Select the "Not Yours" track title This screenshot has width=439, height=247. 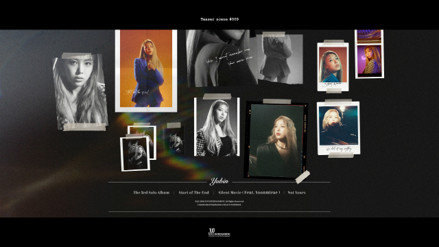click(x=296, y=193)
